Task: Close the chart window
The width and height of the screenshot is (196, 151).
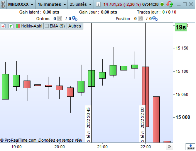Action: pos(191,4)
